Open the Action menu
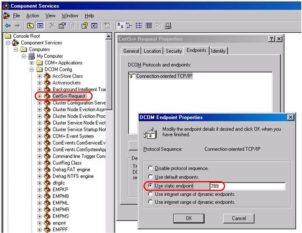The image size is (302, 233). coord(33,15)
